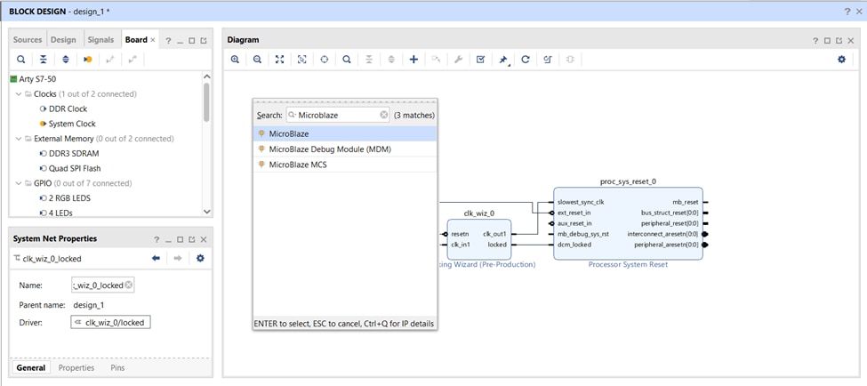Open the Signals tab

(100, 40)
